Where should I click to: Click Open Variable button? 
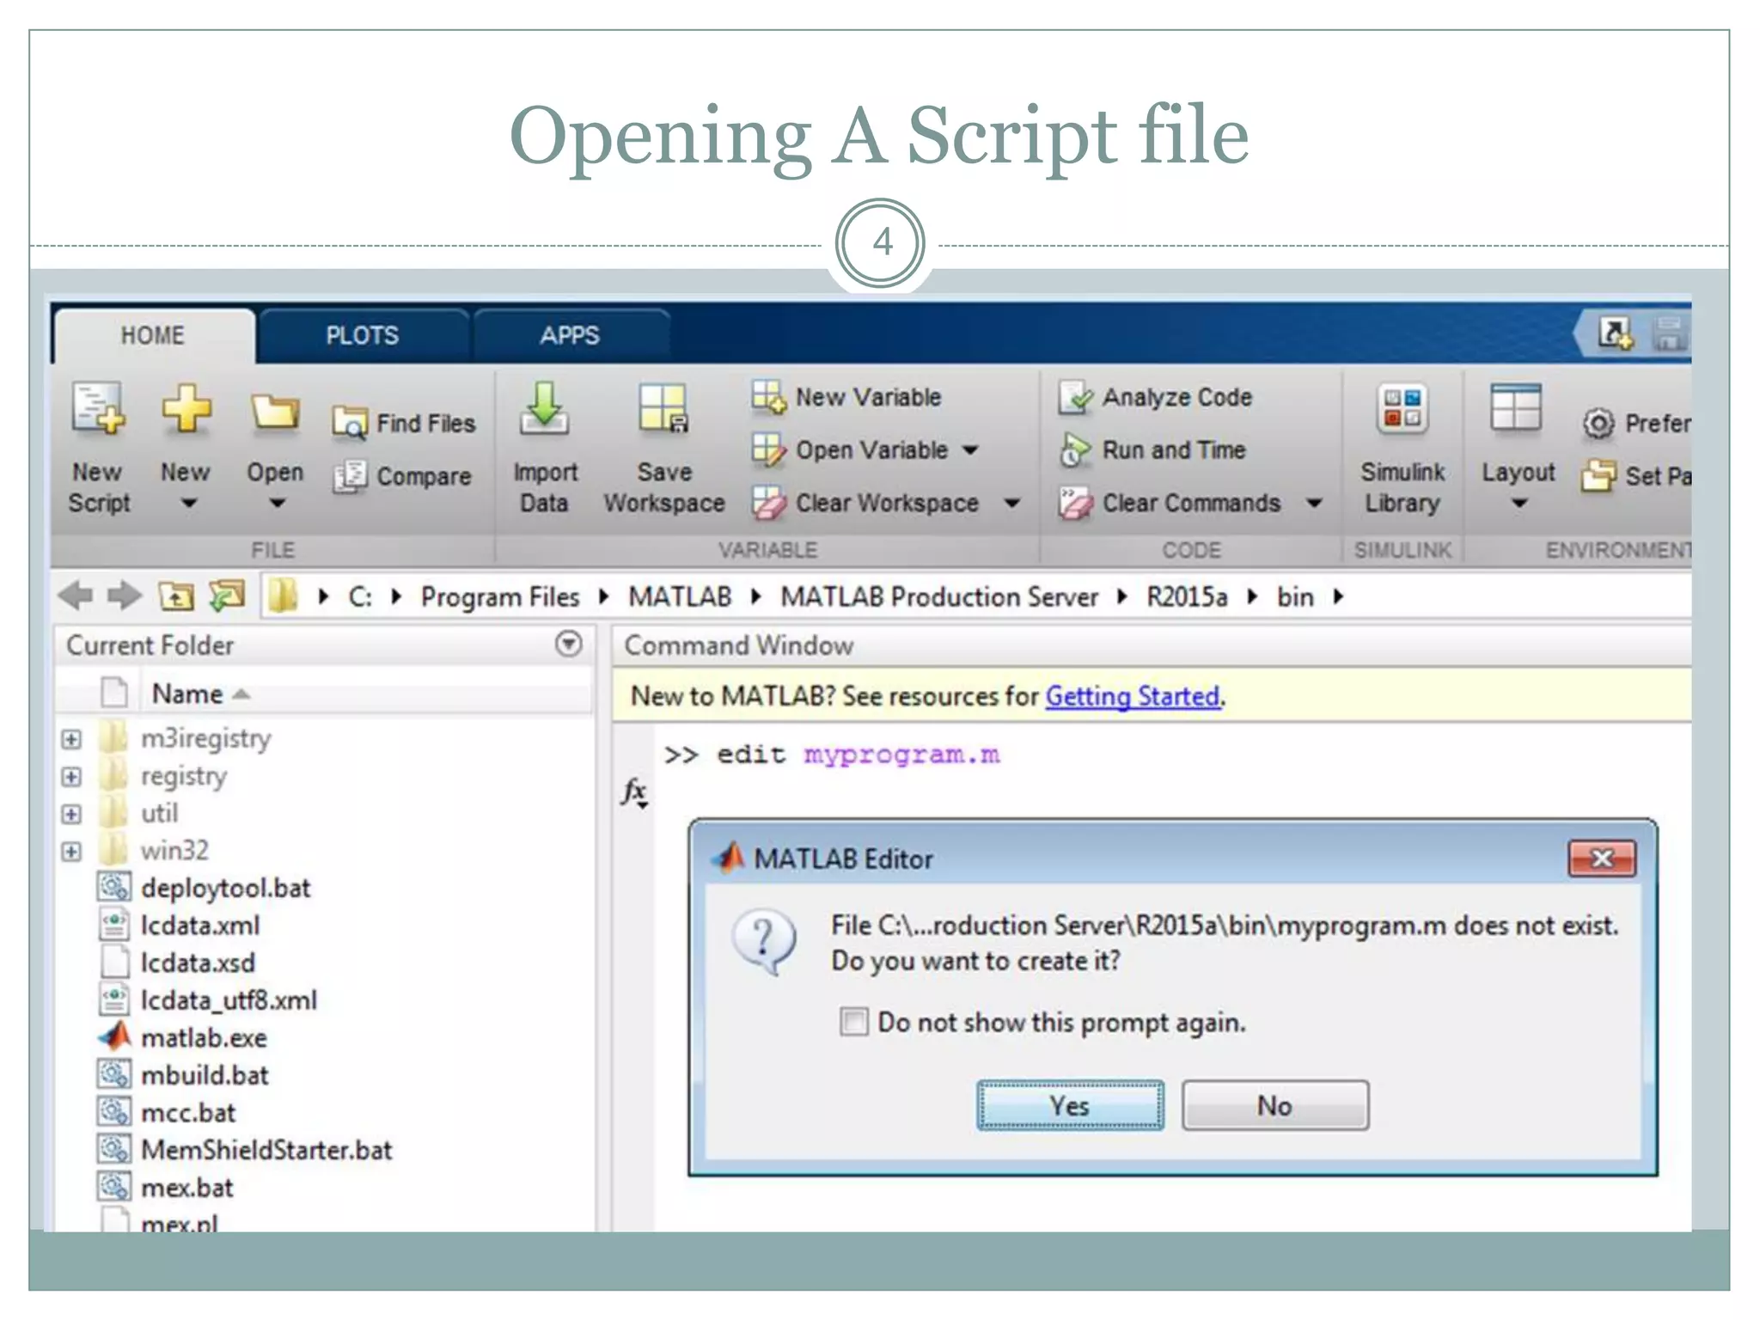point(850,449)
